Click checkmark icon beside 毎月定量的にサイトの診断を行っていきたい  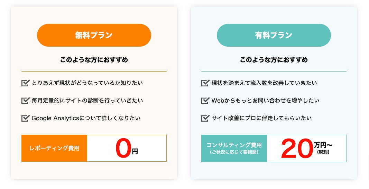click(x=25, y=101)
